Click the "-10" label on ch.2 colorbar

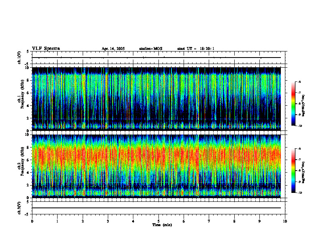click(300, 193)
